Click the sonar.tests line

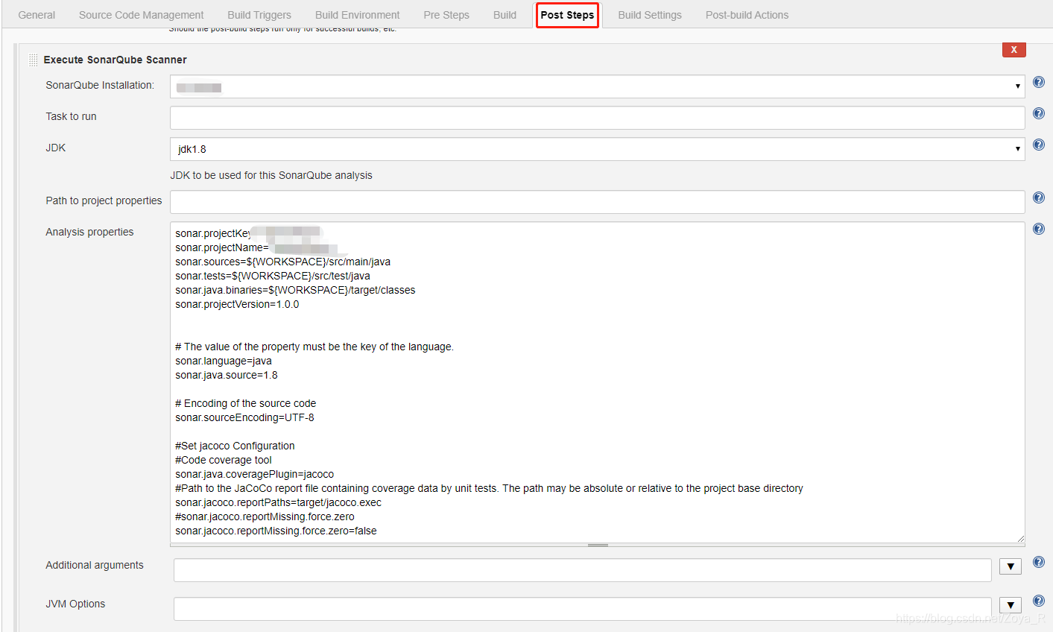273,276
